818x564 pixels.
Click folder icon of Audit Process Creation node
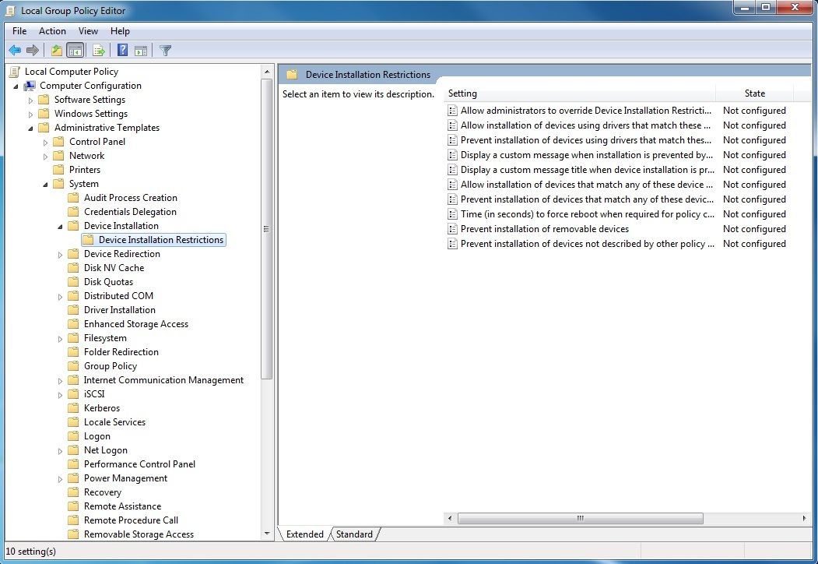coord(74,198)
